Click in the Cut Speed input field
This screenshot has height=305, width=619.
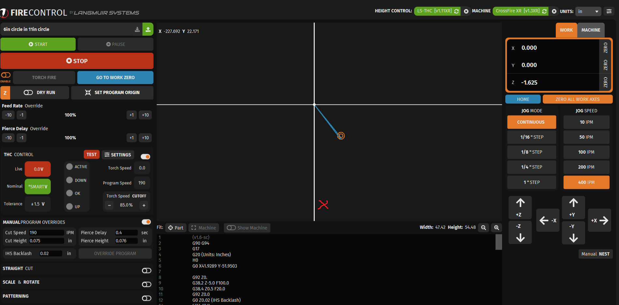coord(46,232)
